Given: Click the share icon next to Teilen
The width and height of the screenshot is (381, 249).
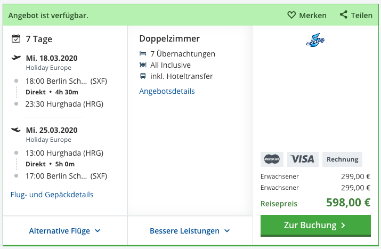Looking at the screenshot, I should point(344,14).
